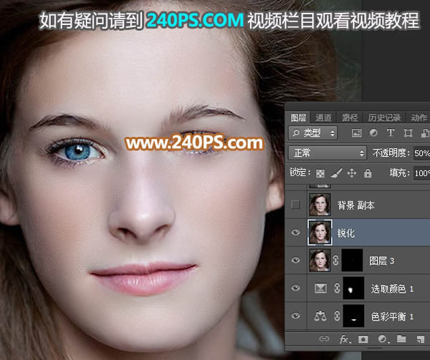Toggle mask link on 色彩平衡 1
Image resolution: width=430 pixels, height=360 pixels.
pos(337,316)
